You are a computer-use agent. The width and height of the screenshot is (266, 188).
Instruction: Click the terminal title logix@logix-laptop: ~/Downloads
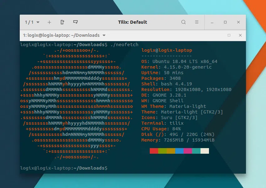(61, 35)
